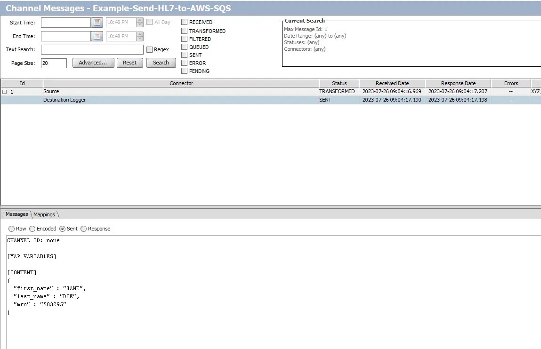Enable the QUEUED status filter
541x349 pixels.
click(184, 47)
